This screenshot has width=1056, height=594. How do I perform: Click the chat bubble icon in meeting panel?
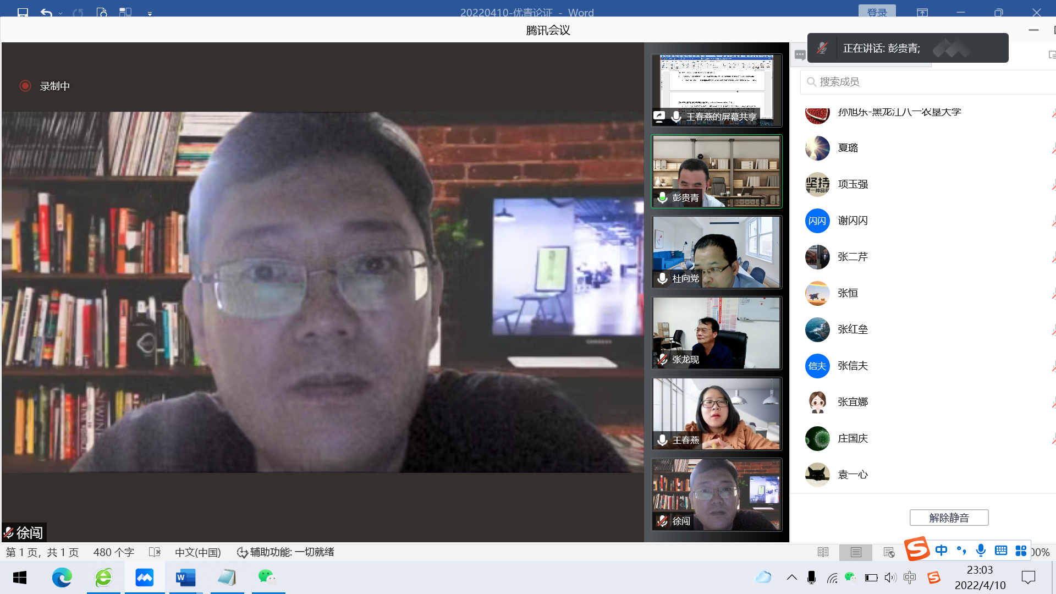(x=800, y=54)
